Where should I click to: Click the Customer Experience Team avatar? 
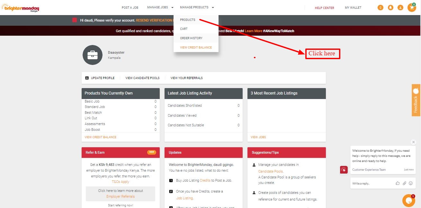[344, 170]
